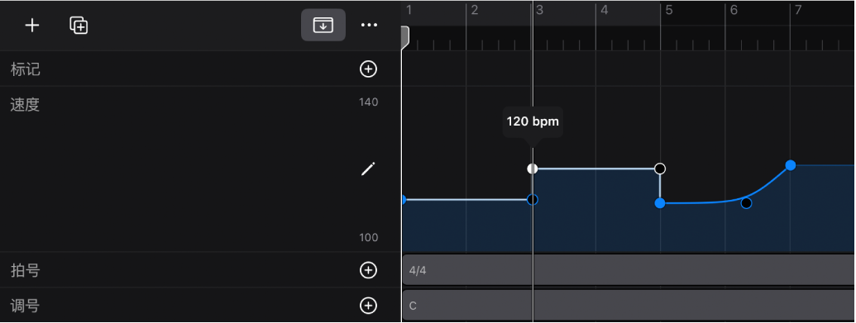The image size is (856, 323).
Task: Select the pencil tool in tempo track
Action: click(x=369, y=169)
